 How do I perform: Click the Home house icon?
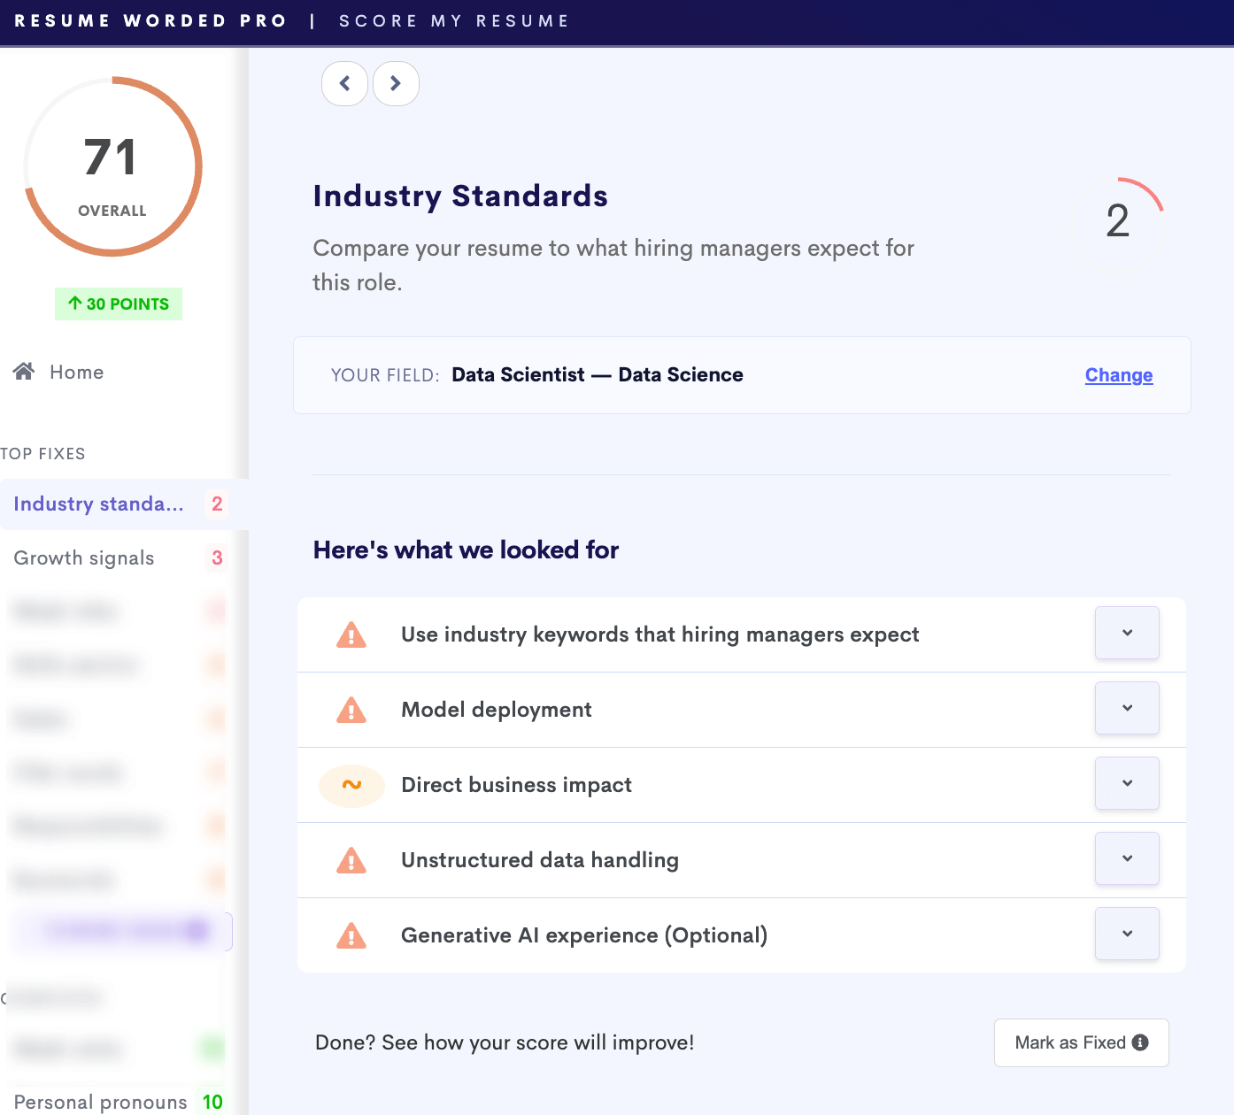click(x=24, y=372)
